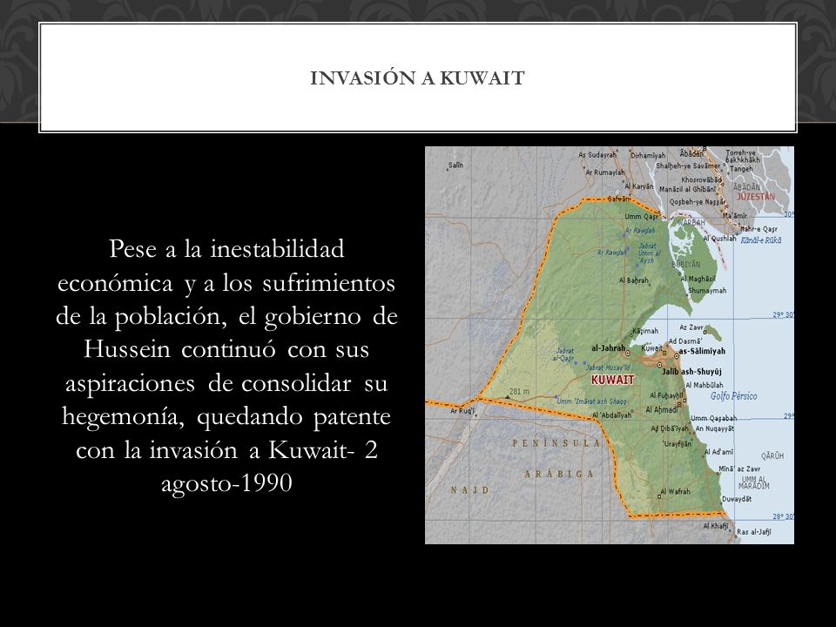Click 'Ras al-Jafjī' label on map
This screenshot has width=836, height=627.
point(754,531)
